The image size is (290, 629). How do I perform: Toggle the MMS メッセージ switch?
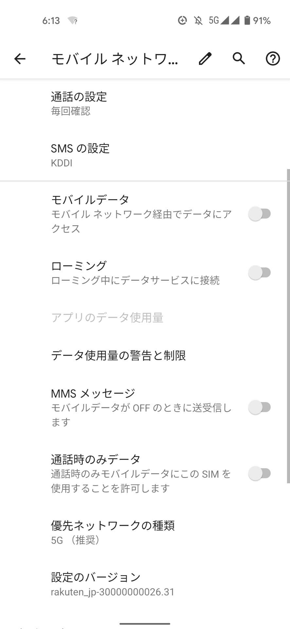[x=260, y=408]
